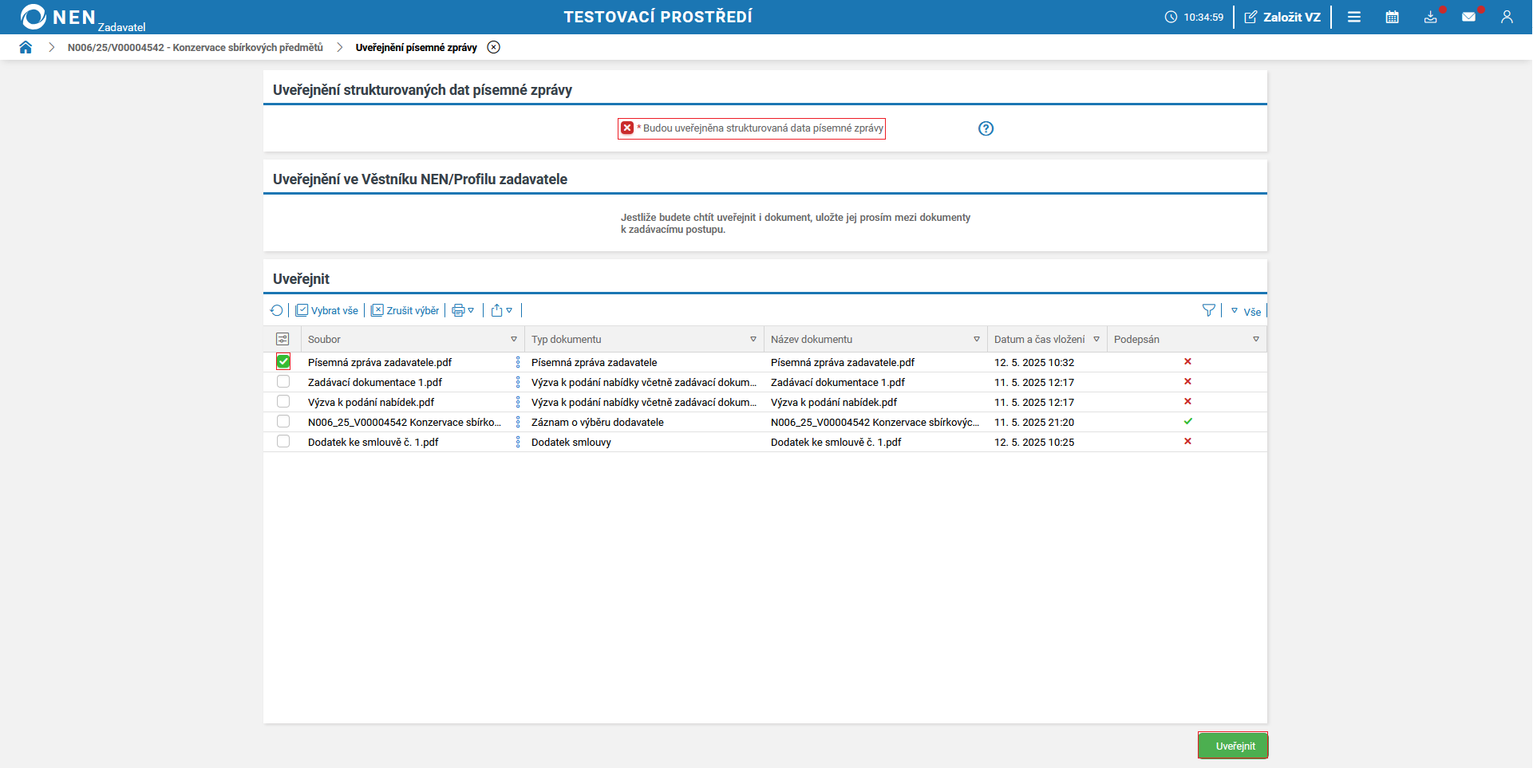This screenshot has height=768, width=1533.
Task: Refresh the document list
Action: point(277,311)
